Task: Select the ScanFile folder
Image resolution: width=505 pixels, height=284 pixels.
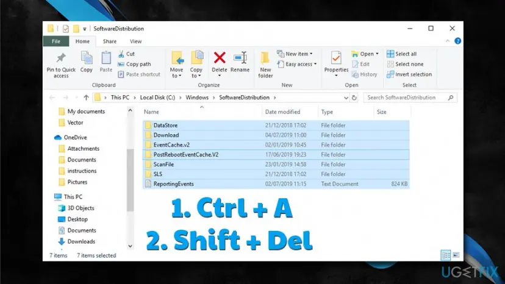Action: pyautogui.click(x=276, y=164)
